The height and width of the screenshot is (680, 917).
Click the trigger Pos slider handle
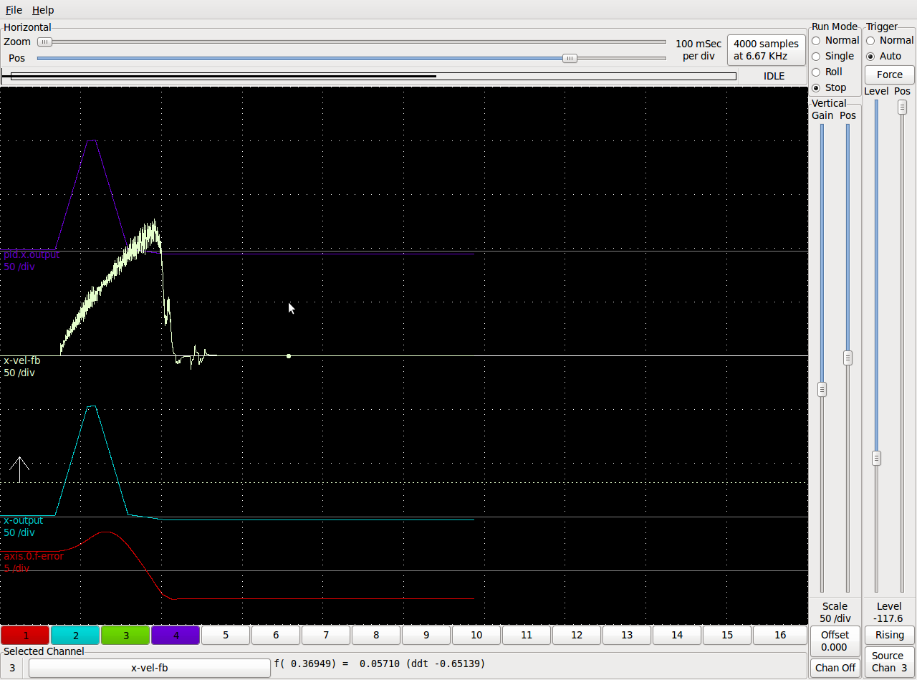click(902, 107)
